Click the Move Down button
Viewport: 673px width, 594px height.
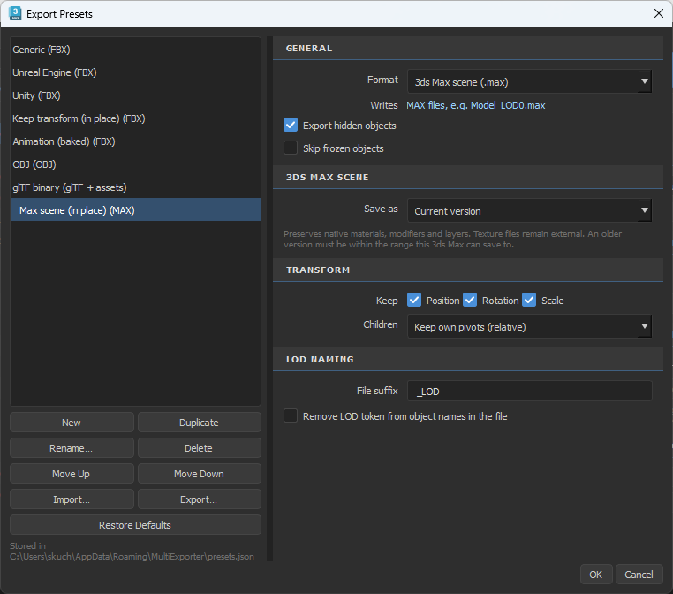click(x=199, y=474)
